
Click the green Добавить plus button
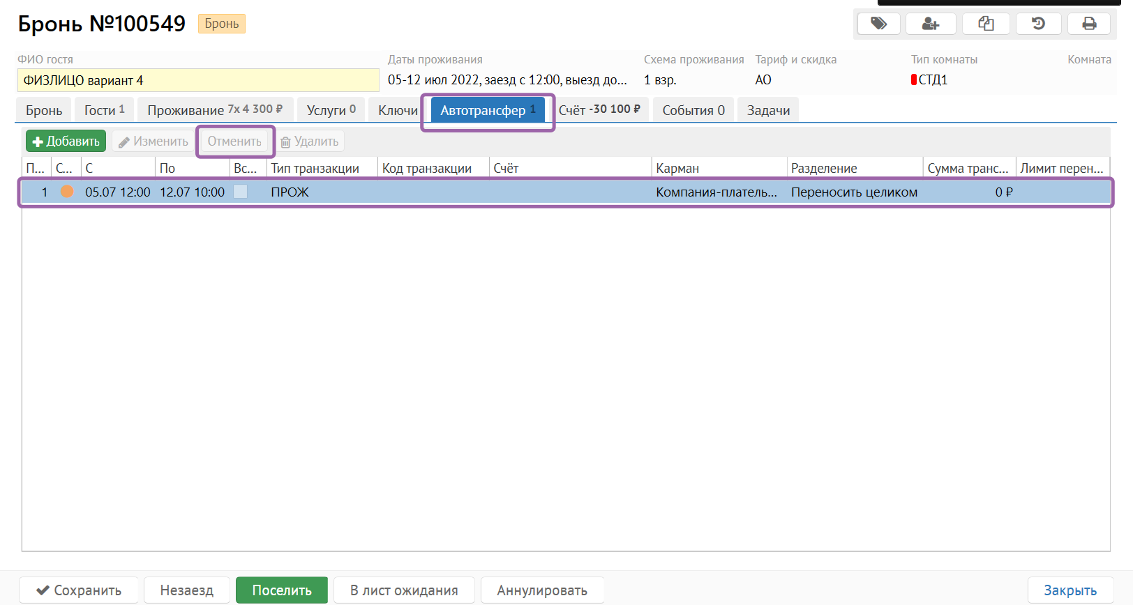(x=66, y=141)
